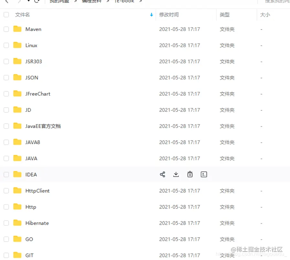Check the checkbox next to Maven
This screenshot has width=290, height=260.
pyautogui.click(x=5, y=29)
